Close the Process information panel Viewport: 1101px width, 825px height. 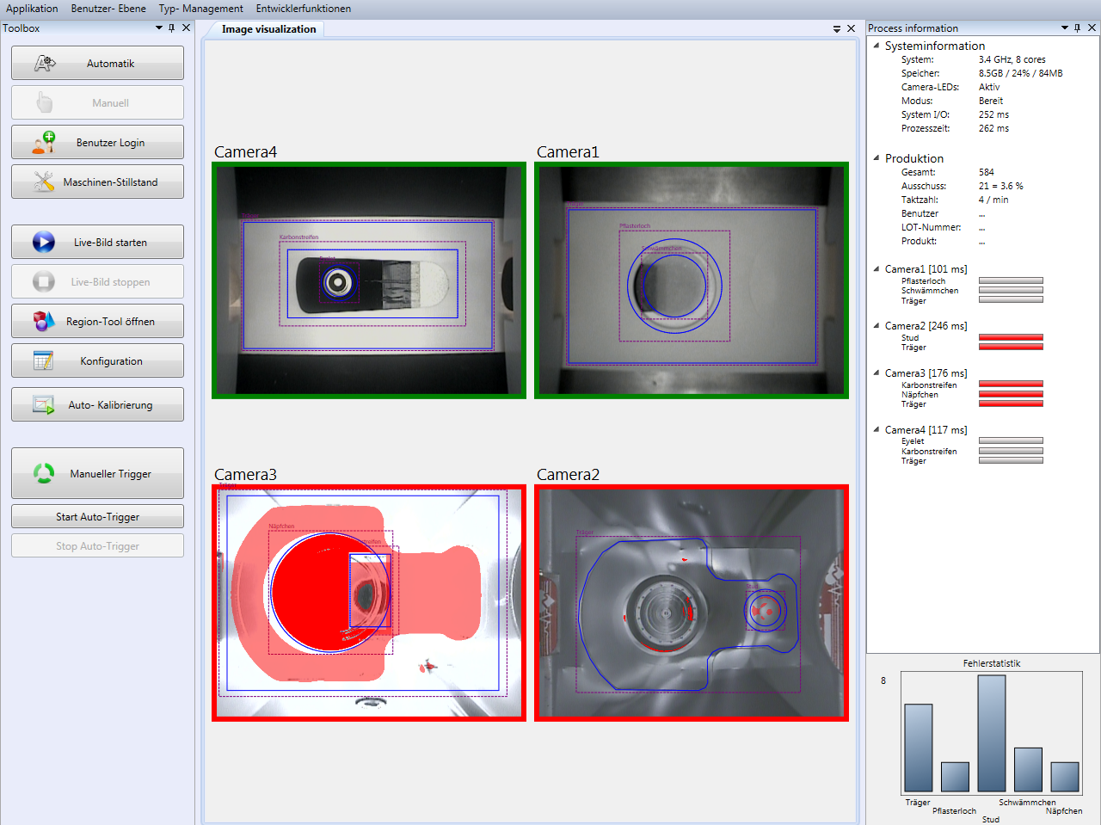pos(1092,28)
